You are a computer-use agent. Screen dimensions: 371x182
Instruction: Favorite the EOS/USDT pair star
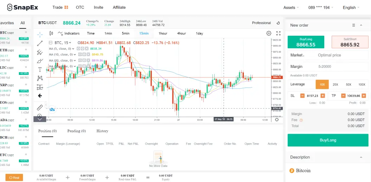(26, 102)
